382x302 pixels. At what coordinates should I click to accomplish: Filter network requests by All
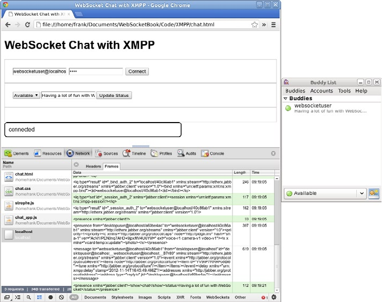click(x=74, y=297)
